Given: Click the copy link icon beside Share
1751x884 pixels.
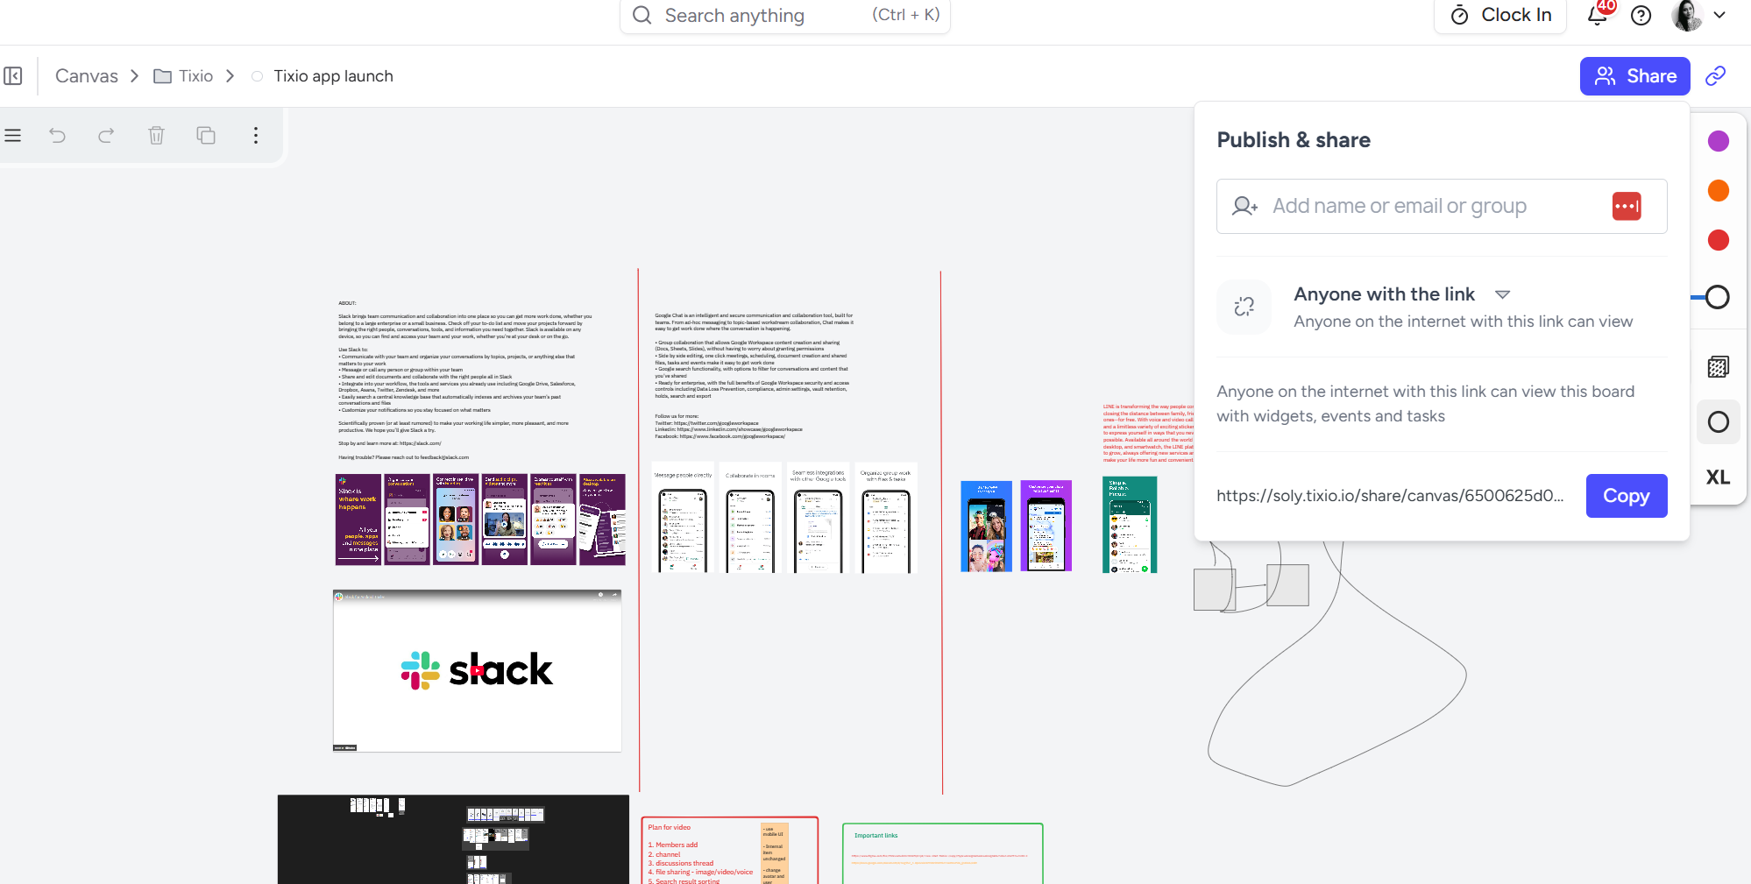Looking at the screenshot, I should tap(1716, 76).
